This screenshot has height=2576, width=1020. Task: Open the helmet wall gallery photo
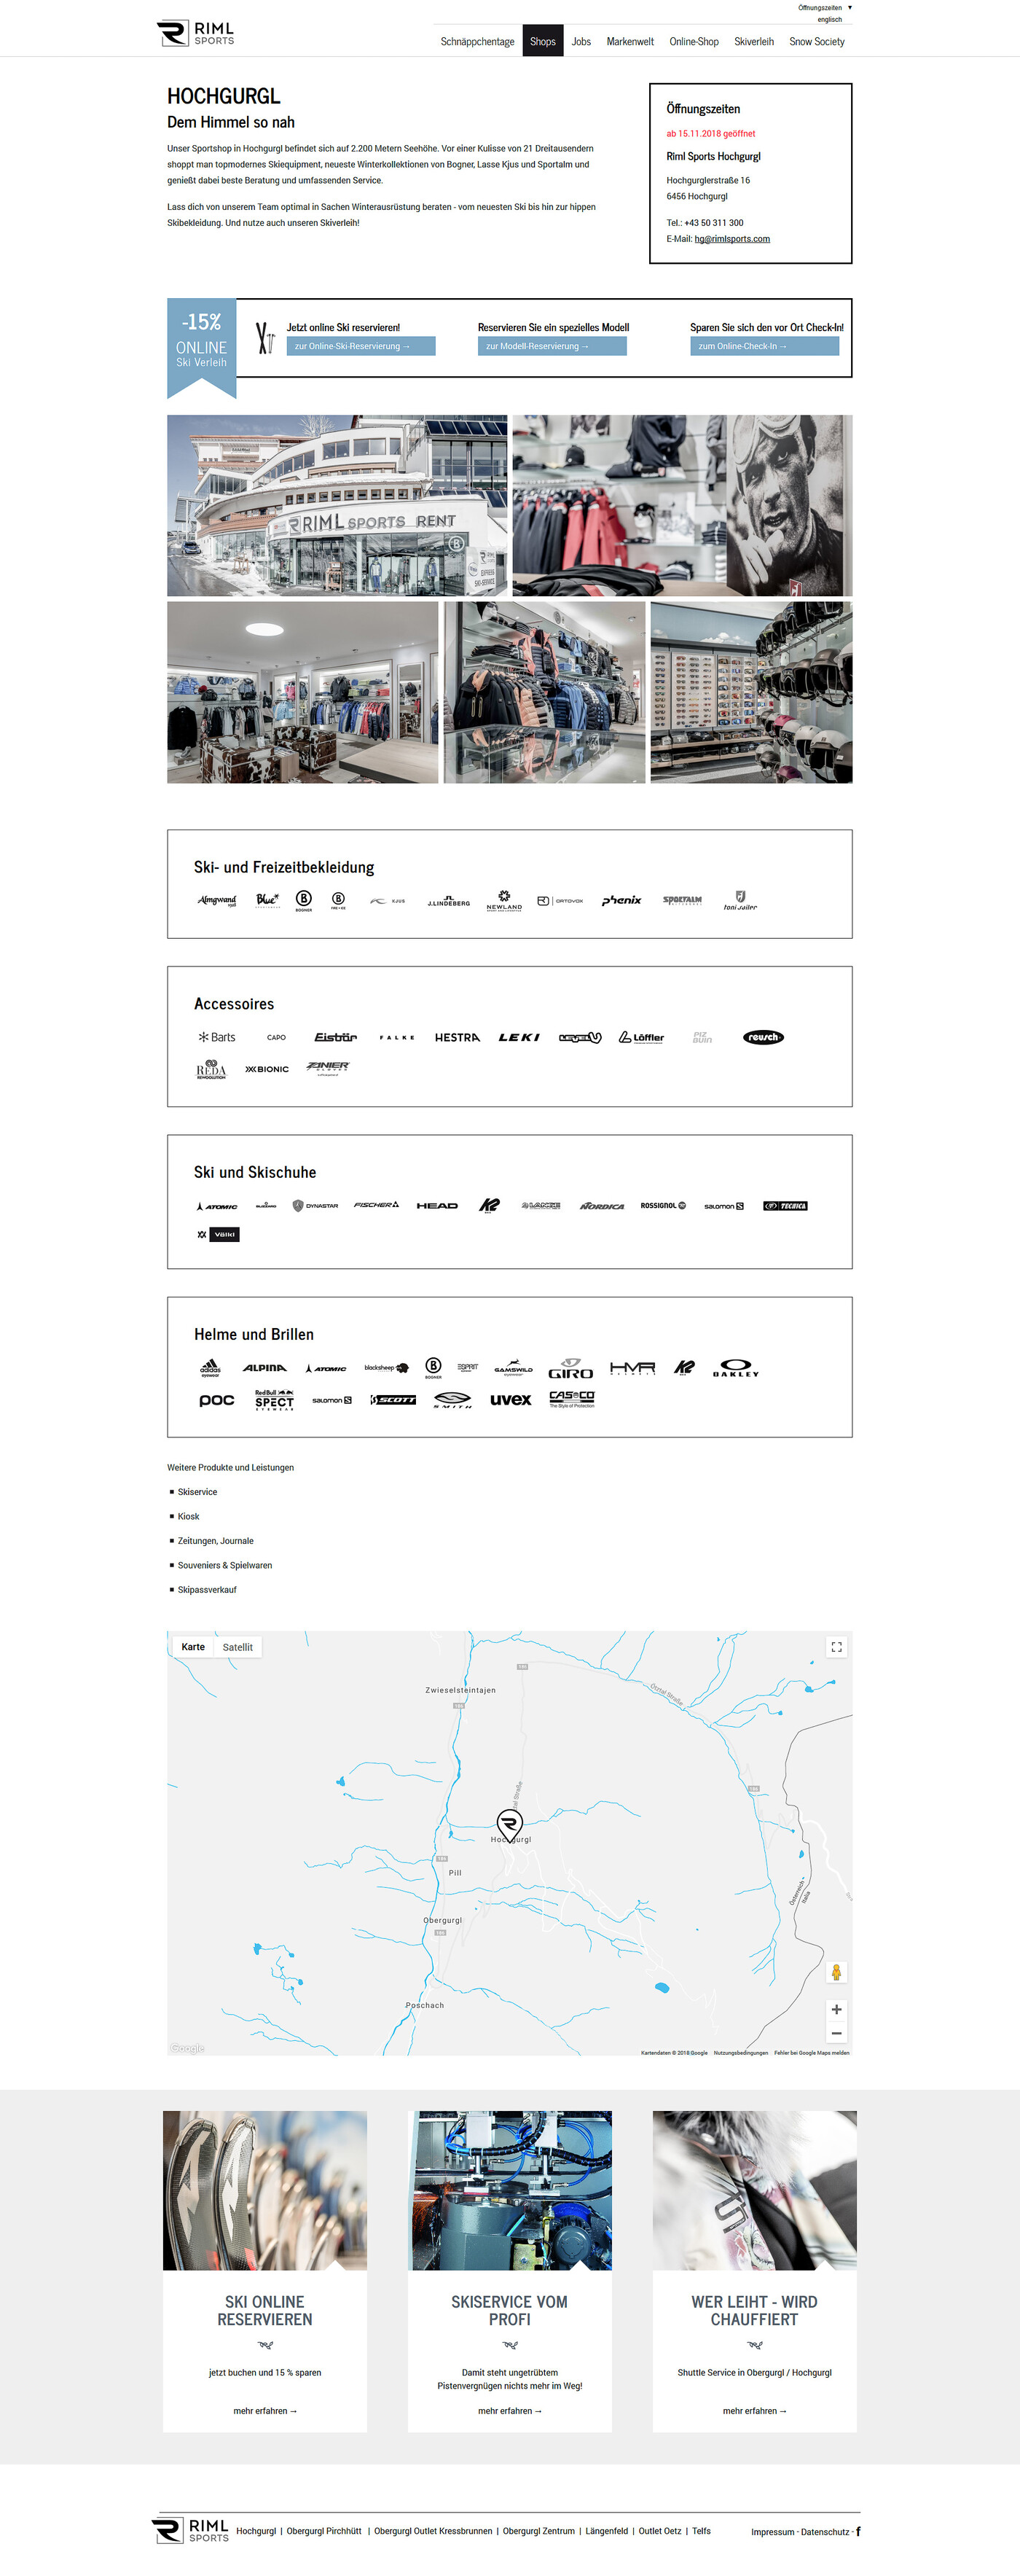(x=751, y=692)
